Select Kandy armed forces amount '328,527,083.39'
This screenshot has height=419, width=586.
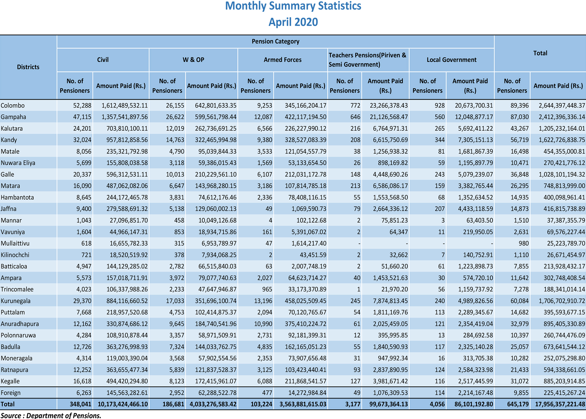pyautogui.click(x=306, y=140)
